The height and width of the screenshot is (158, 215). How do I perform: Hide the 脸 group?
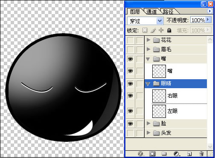point(130,124)
